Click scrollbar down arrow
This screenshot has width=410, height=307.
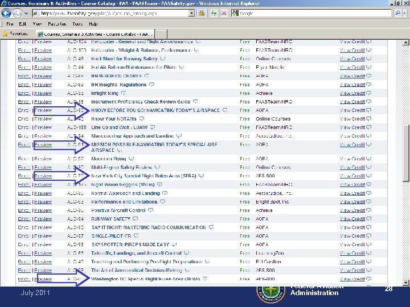[406, 283]
